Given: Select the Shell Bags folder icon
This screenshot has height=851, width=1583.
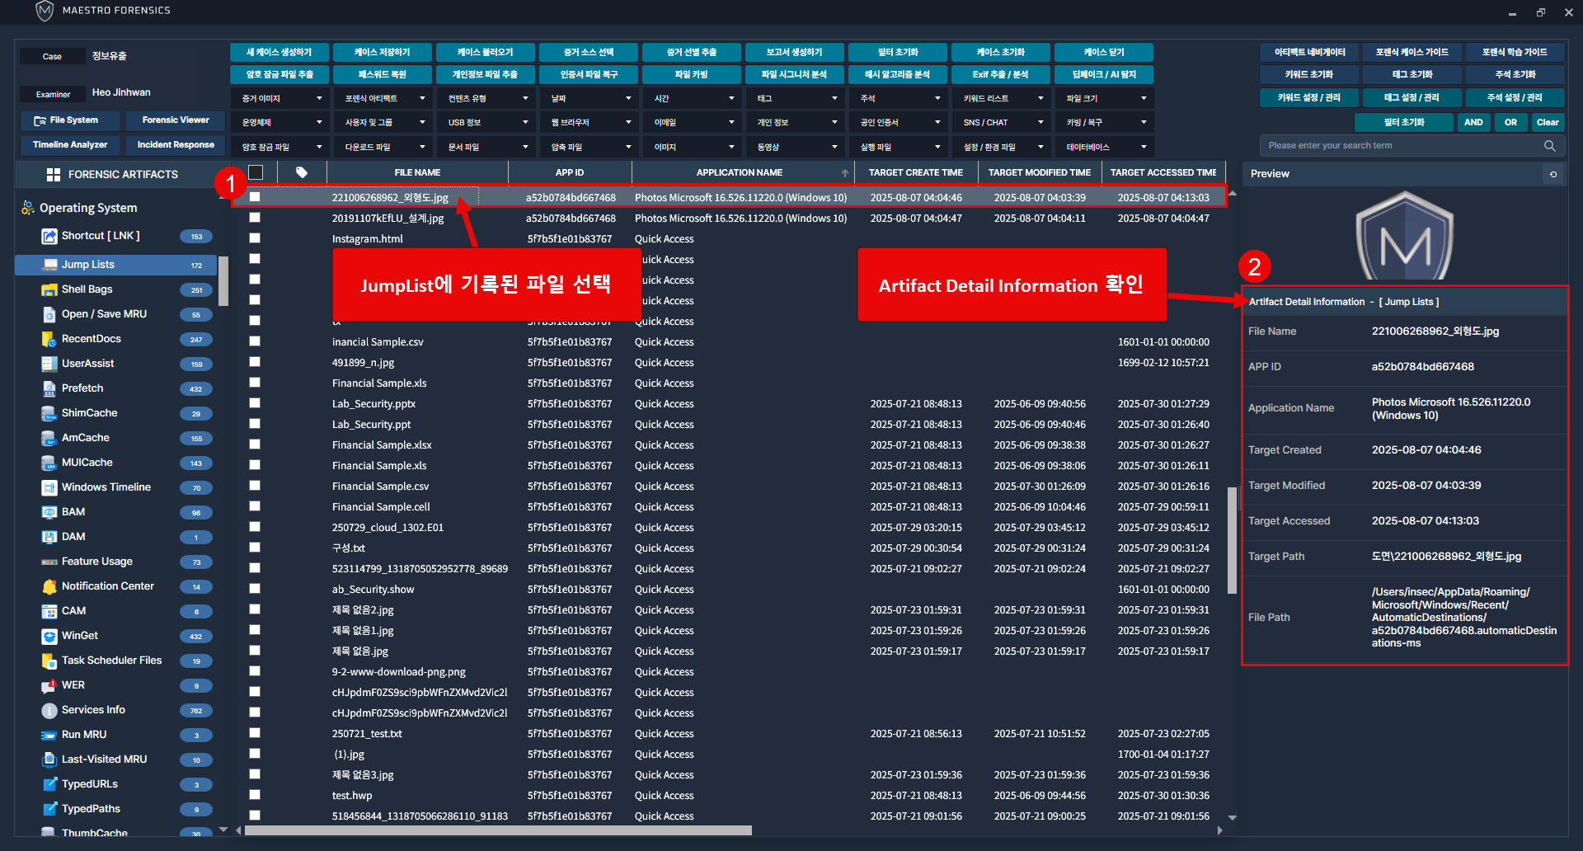Looking at the screenshot, I should coord(49,289).
